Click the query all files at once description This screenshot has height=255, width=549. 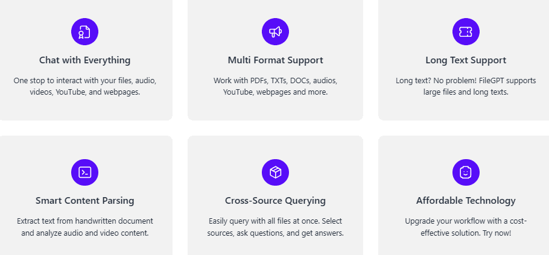coord(275,227)
